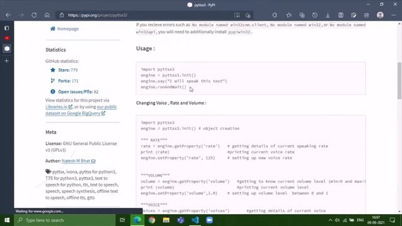Viewport: 402px width, 226px height.
Task: Add this page to favorites (star plus)
Action: [x=247, y=15]
